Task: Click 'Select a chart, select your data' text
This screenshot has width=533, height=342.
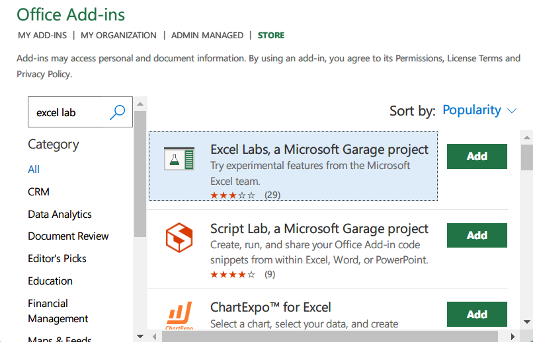Action: [x=304, y=324]
